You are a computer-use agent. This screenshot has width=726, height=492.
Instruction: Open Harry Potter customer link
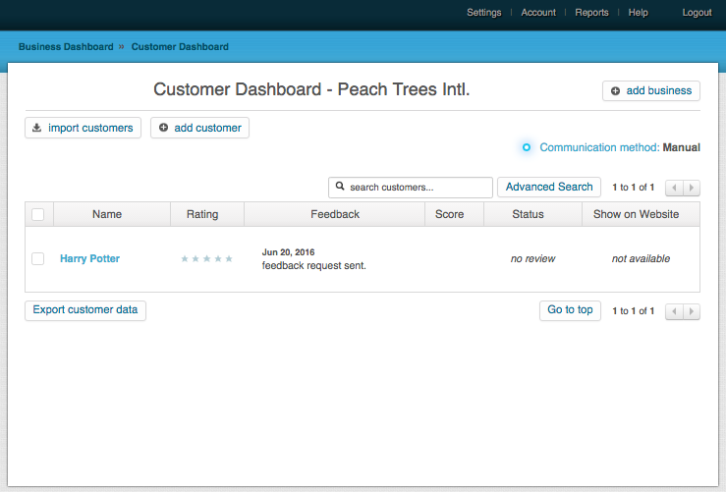[x=89, y=258]
